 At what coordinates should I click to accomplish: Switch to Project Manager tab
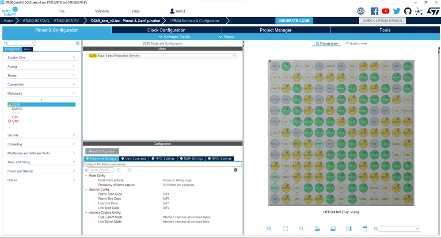click(276, 30)
